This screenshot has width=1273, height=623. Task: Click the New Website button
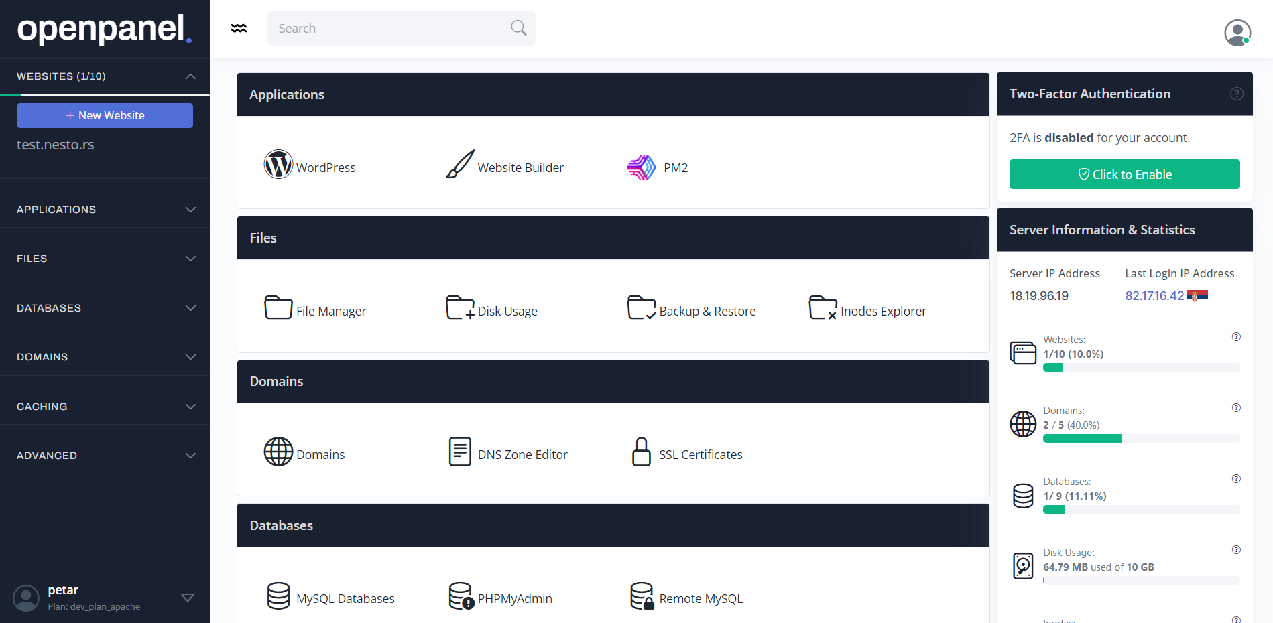pyautogui.click(x=105, y=115)
